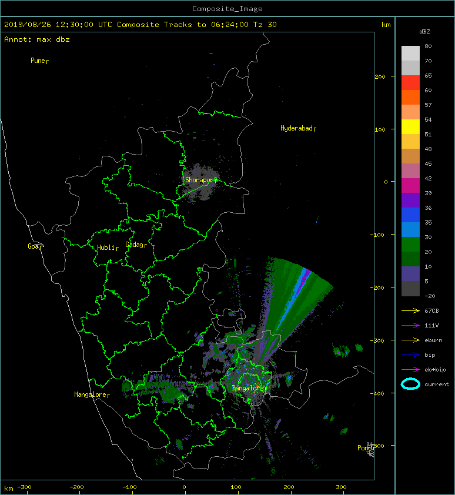455x495 pixels.
Task: Click the amber 51 dBZ legend swatch
Action: point(410,141)
